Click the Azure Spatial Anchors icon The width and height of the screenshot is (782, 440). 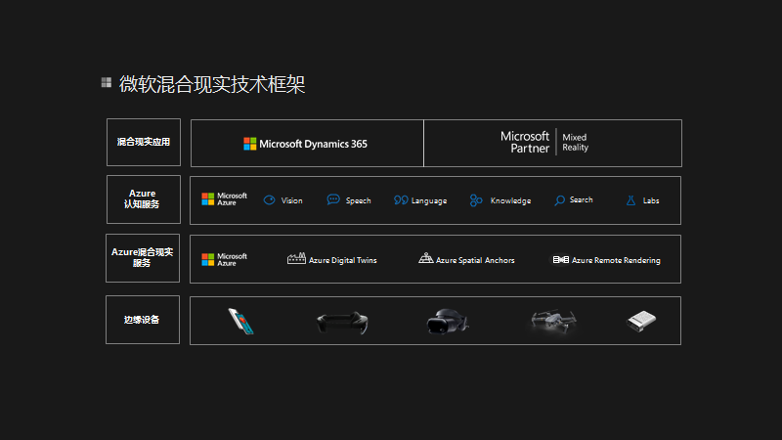pos(425,258)
